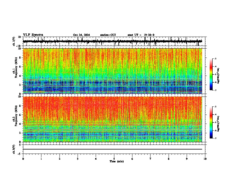The image size is (231, 178).
Task: Click the ch.1 color scale log(PSD) unit label
Action: click(x=218, y=76)
